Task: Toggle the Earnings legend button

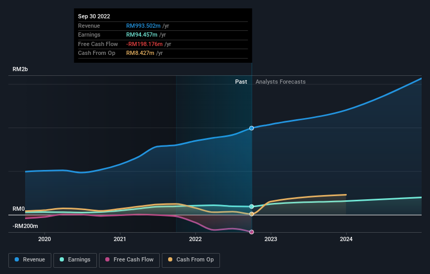Action: pyautogui.click(x=75, y=260)
